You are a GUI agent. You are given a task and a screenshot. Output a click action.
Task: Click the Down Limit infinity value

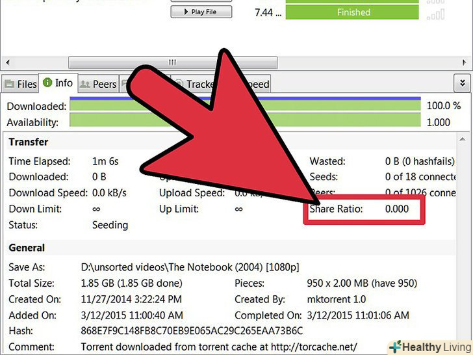pyautogui.click(x=96, y=209)
